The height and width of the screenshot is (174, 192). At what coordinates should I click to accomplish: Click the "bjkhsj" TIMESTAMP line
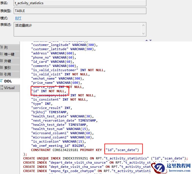[x=50, y=112]
